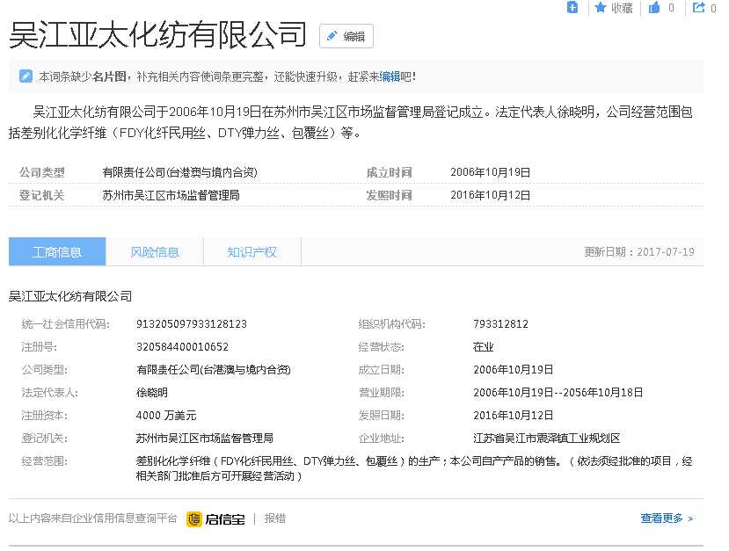Click the 公司类型 label in summary table
Image resolution: width=729 pixels, height=551 pixels.
[42, 172]
